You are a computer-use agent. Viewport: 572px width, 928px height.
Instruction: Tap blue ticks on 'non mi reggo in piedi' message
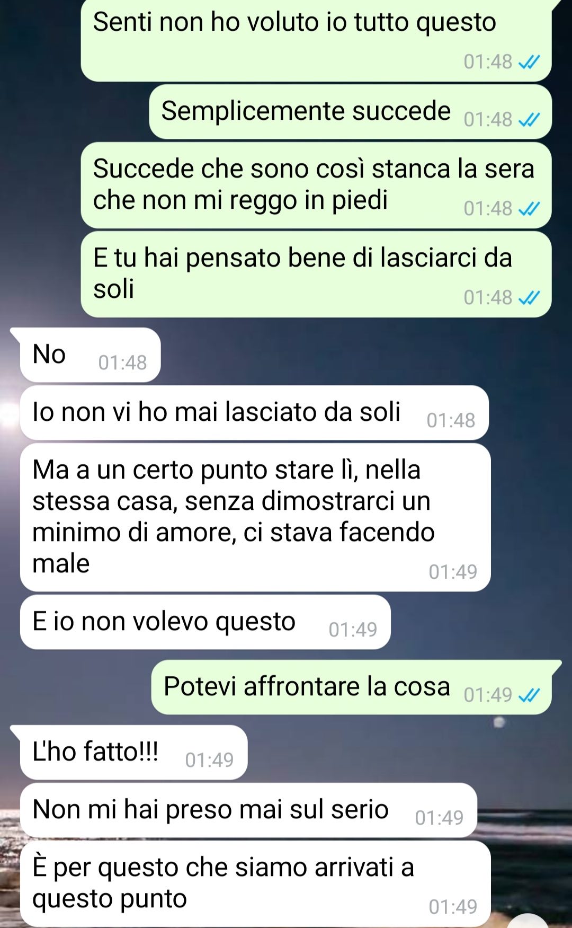point(529,209)
